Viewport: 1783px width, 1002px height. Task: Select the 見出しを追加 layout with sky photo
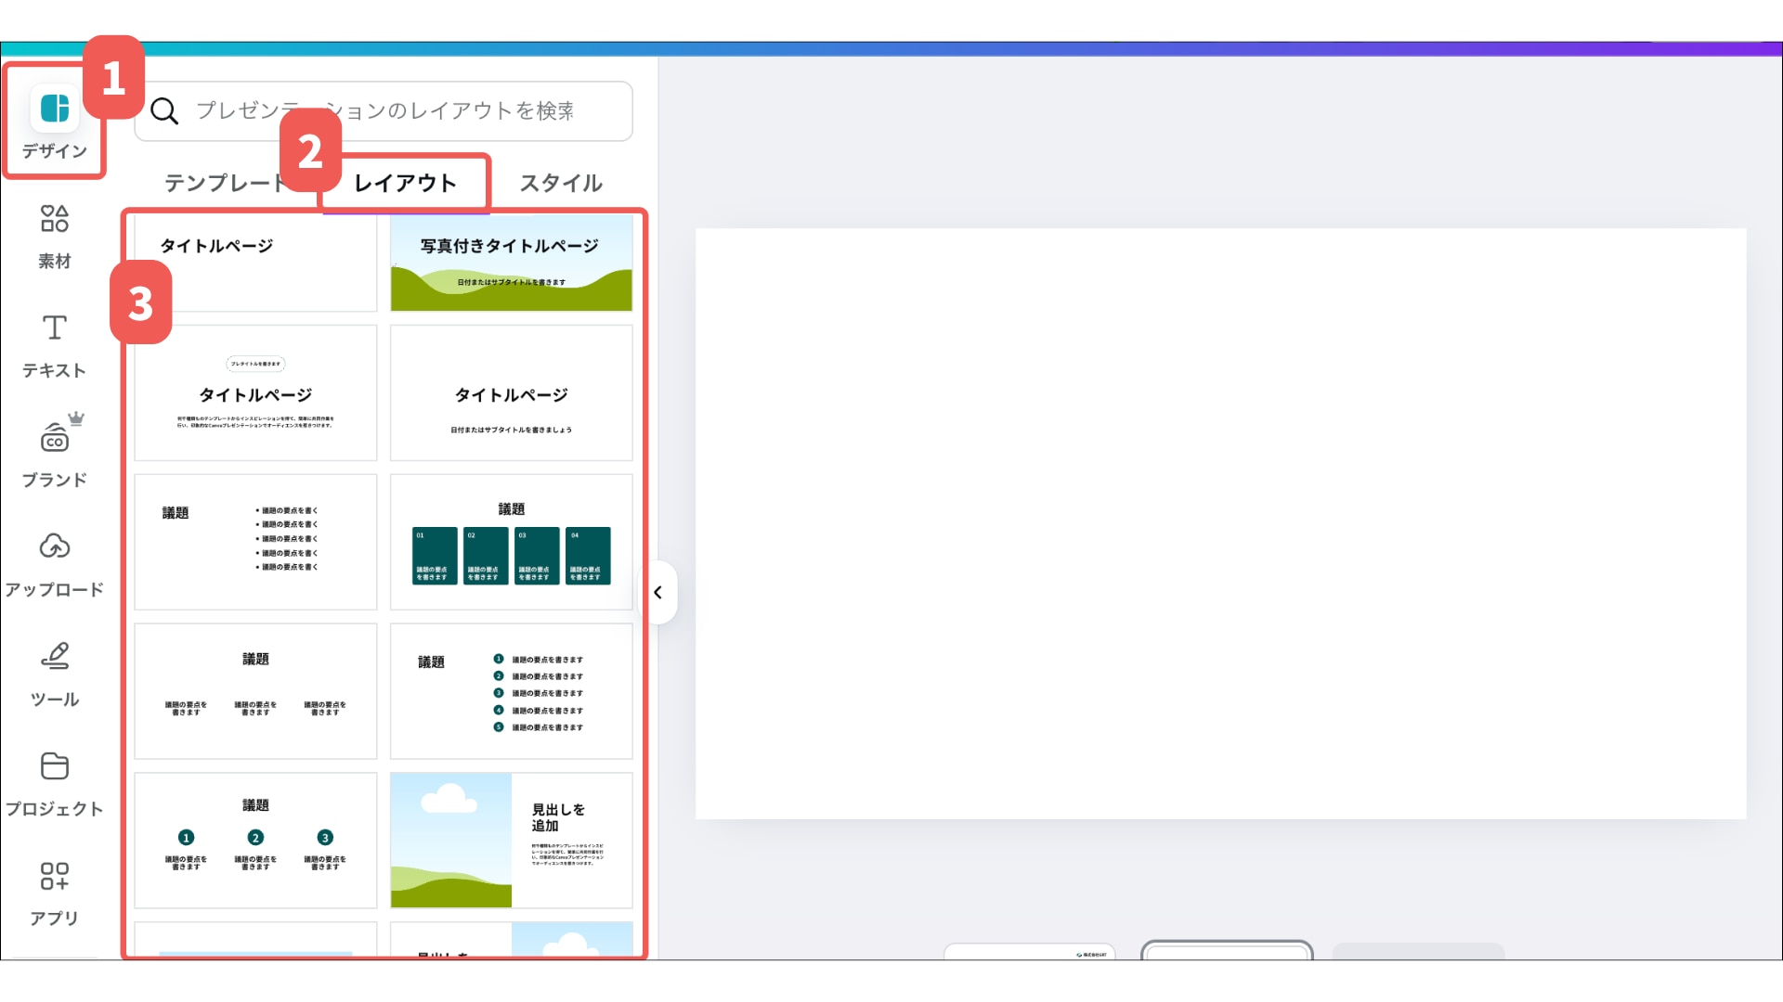click(511, 841)
